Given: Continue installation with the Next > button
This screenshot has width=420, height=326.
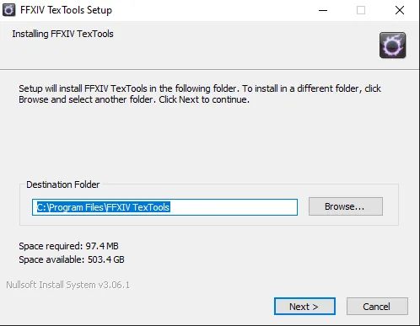Looking at the screenshot, I should (x=304, y=307).
